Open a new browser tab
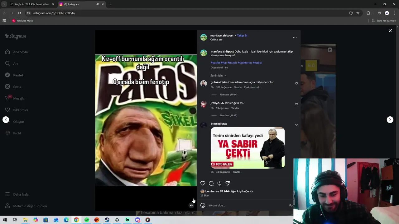 pos(110,4)
